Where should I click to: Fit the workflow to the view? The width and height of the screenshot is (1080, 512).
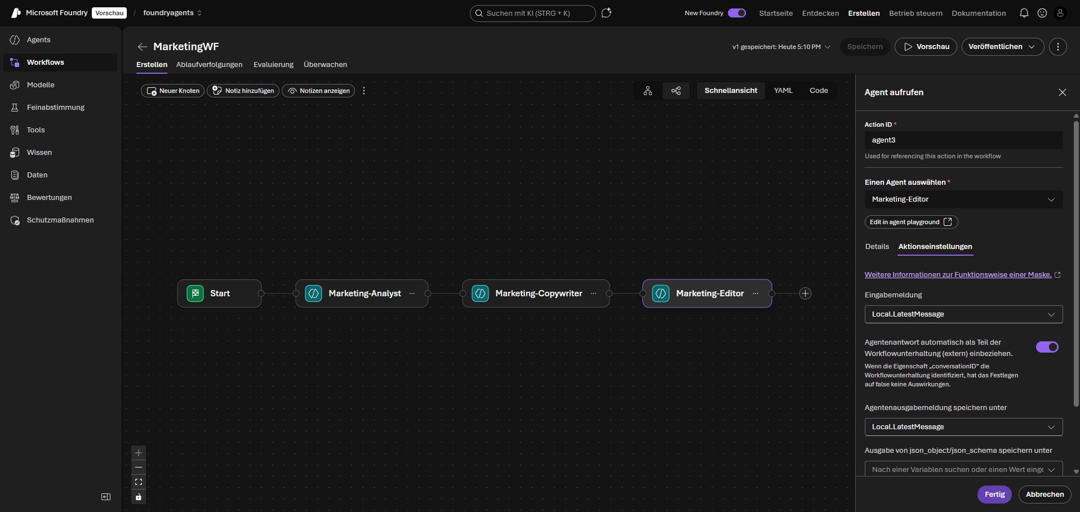[x=138, y=482]
